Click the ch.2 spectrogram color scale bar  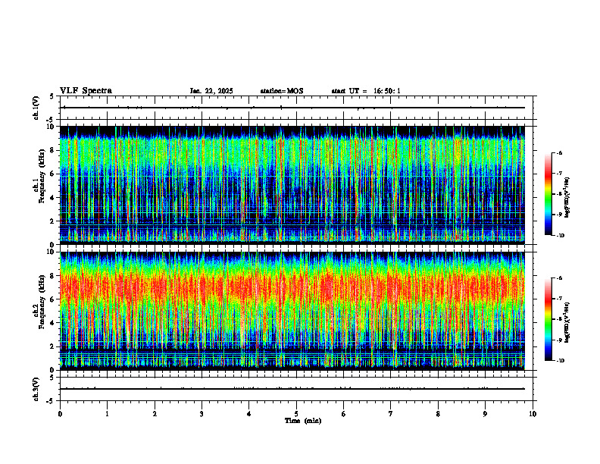[x=548, y=319]
